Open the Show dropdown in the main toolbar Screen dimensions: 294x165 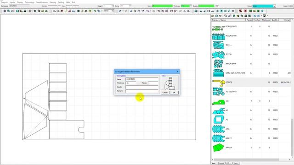[113, 11]
